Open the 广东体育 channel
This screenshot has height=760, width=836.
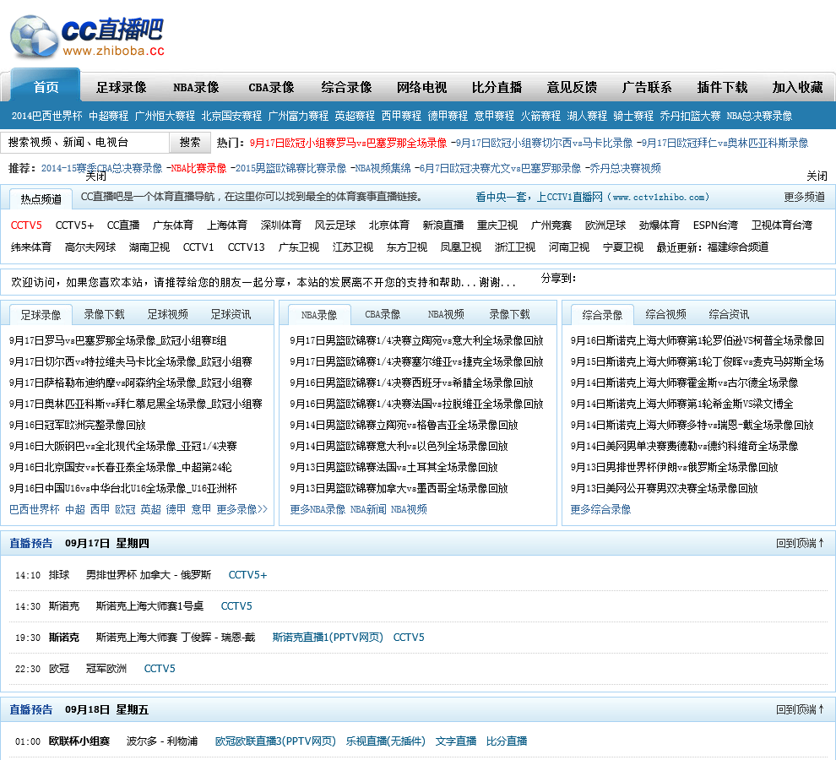point(173,225)
